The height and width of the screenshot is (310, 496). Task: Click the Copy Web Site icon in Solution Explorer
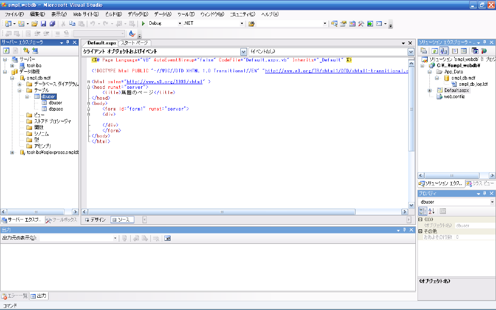tap(475, 51)
